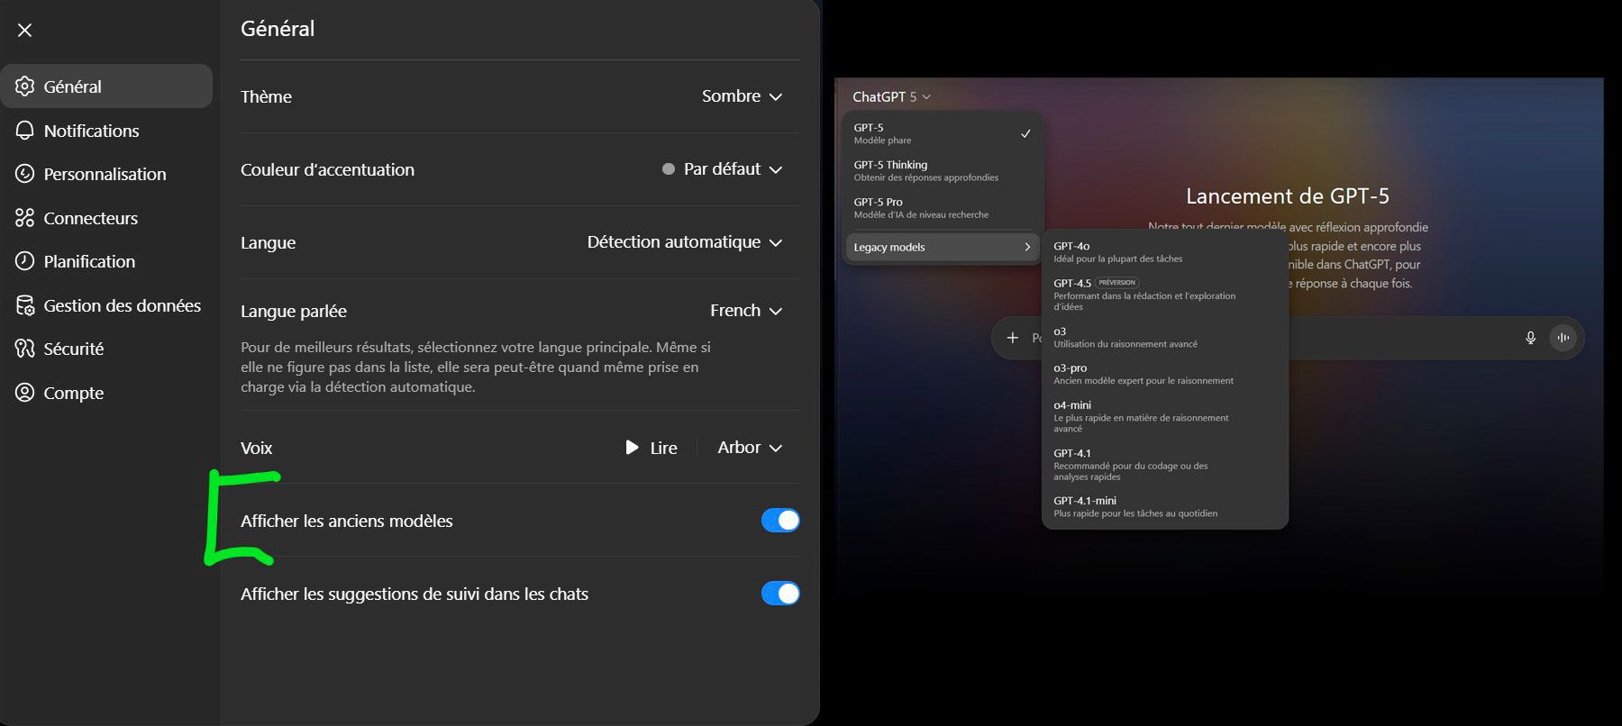
Task: Click the checkmark next to GPT-5
Action: (x=1025, y=133)
